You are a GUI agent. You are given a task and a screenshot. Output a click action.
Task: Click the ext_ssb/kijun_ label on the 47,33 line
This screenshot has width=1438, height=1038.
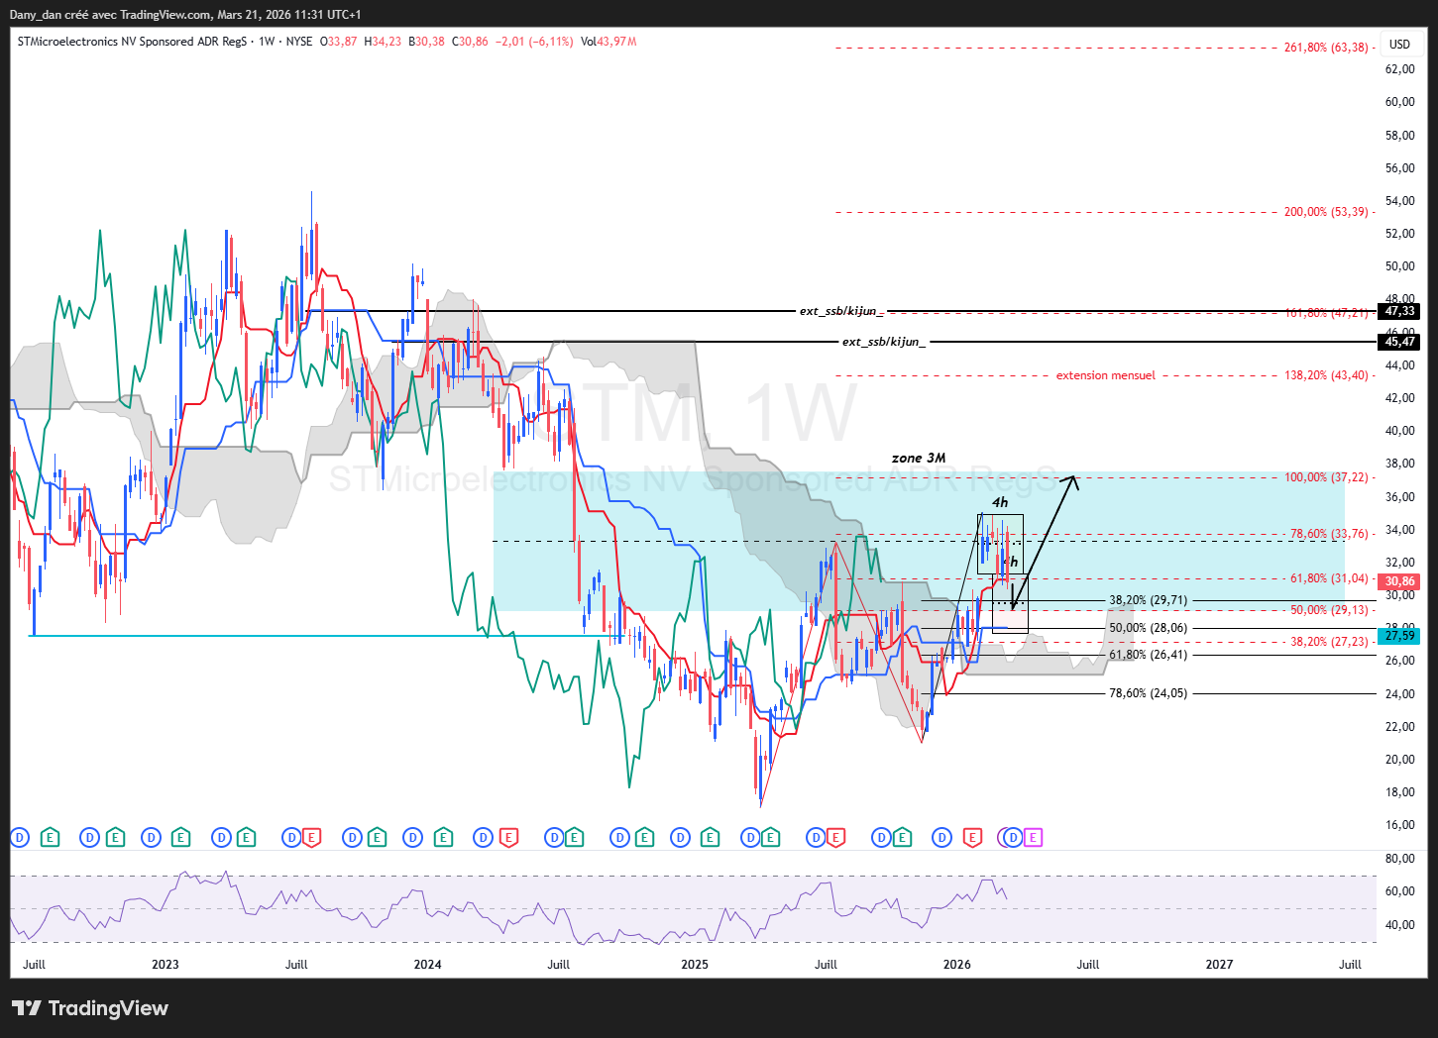841,311
